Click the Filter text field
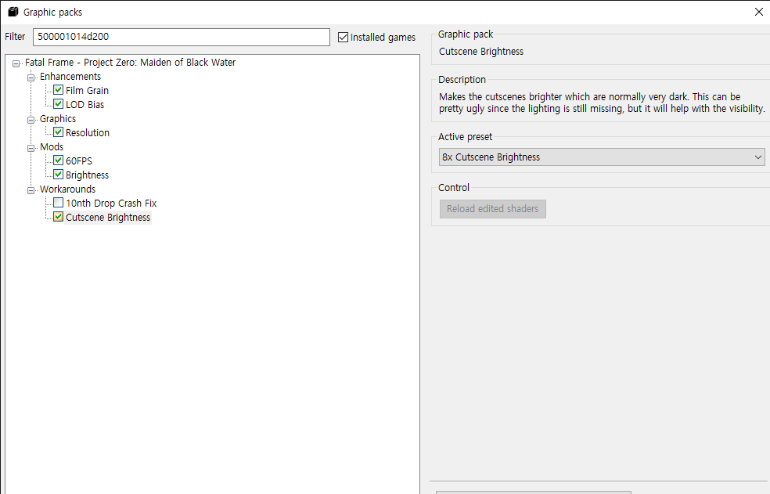This screenshot has width=770, height=494. tap(182, 37)
